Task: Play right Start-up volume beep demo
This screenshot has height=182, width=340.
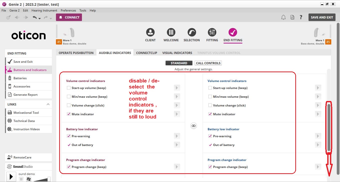Action: pos(318,88)
